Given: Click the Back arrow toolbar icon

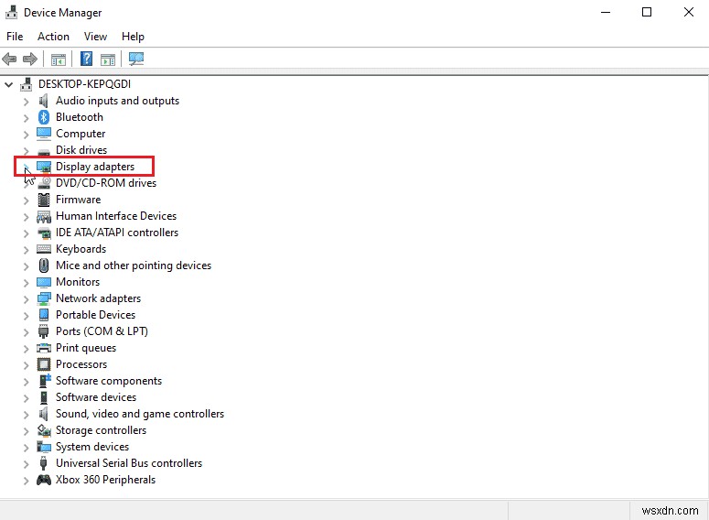Looking at the screenshot, I should pyautogui.click(x=9, y=59).
